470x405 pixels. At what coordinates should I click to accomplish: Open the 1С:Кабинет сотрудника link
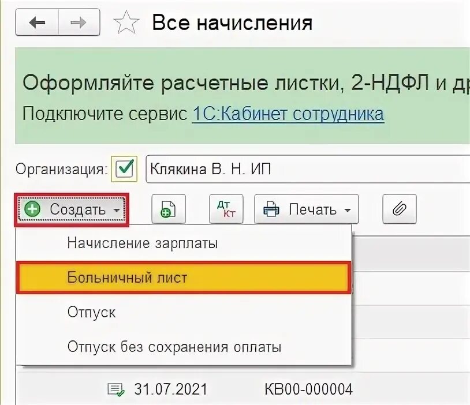tap(288, 114)
